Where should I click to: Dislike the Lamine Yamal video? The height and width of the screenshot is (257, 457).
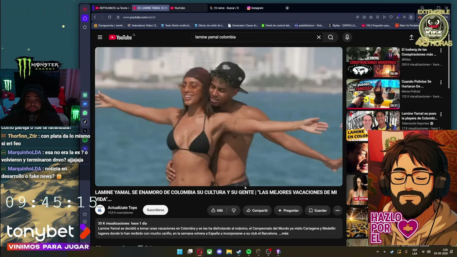coord(233,211)
